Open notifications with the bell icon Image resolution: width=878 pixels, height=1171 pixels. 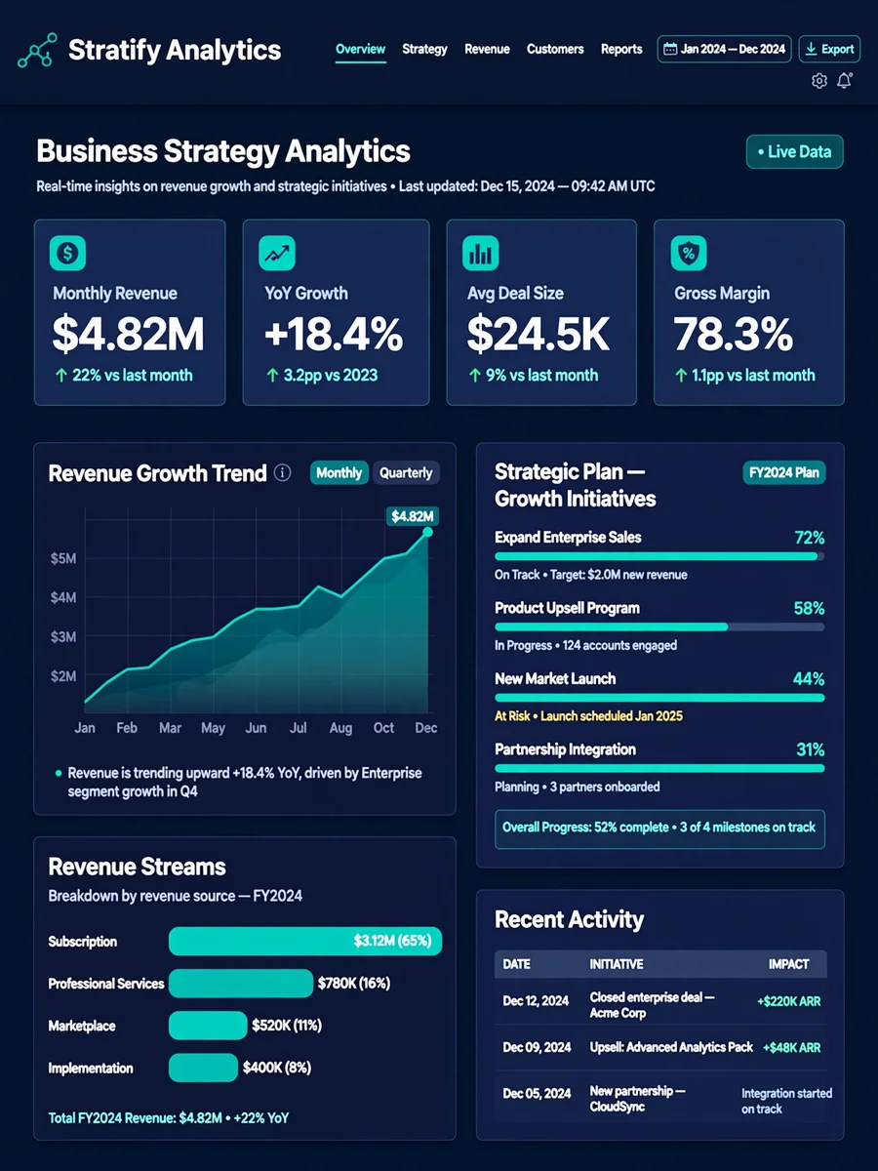[x=845, y=81]
